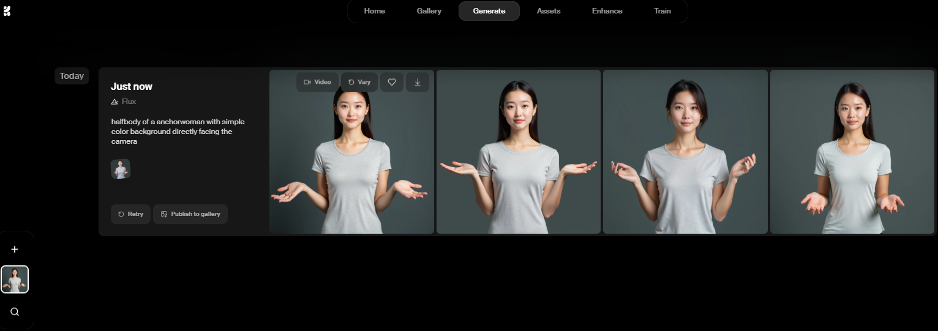938x331 pixels.
Task: Click Publish to gallery button
Action: (190, 214)
